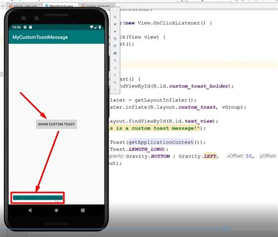Tap the Android home navigation button
This screenshot has height=237, width=278.
[56, 211]
